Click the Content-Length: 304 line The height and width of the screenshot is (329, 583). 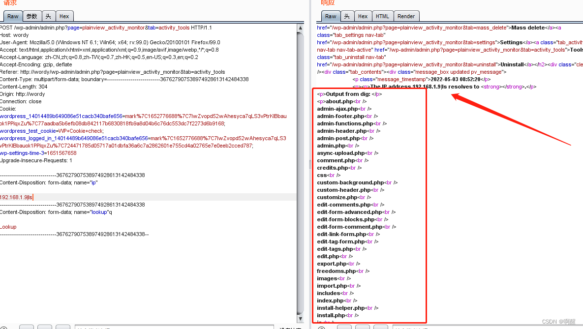tap(24, 87)
